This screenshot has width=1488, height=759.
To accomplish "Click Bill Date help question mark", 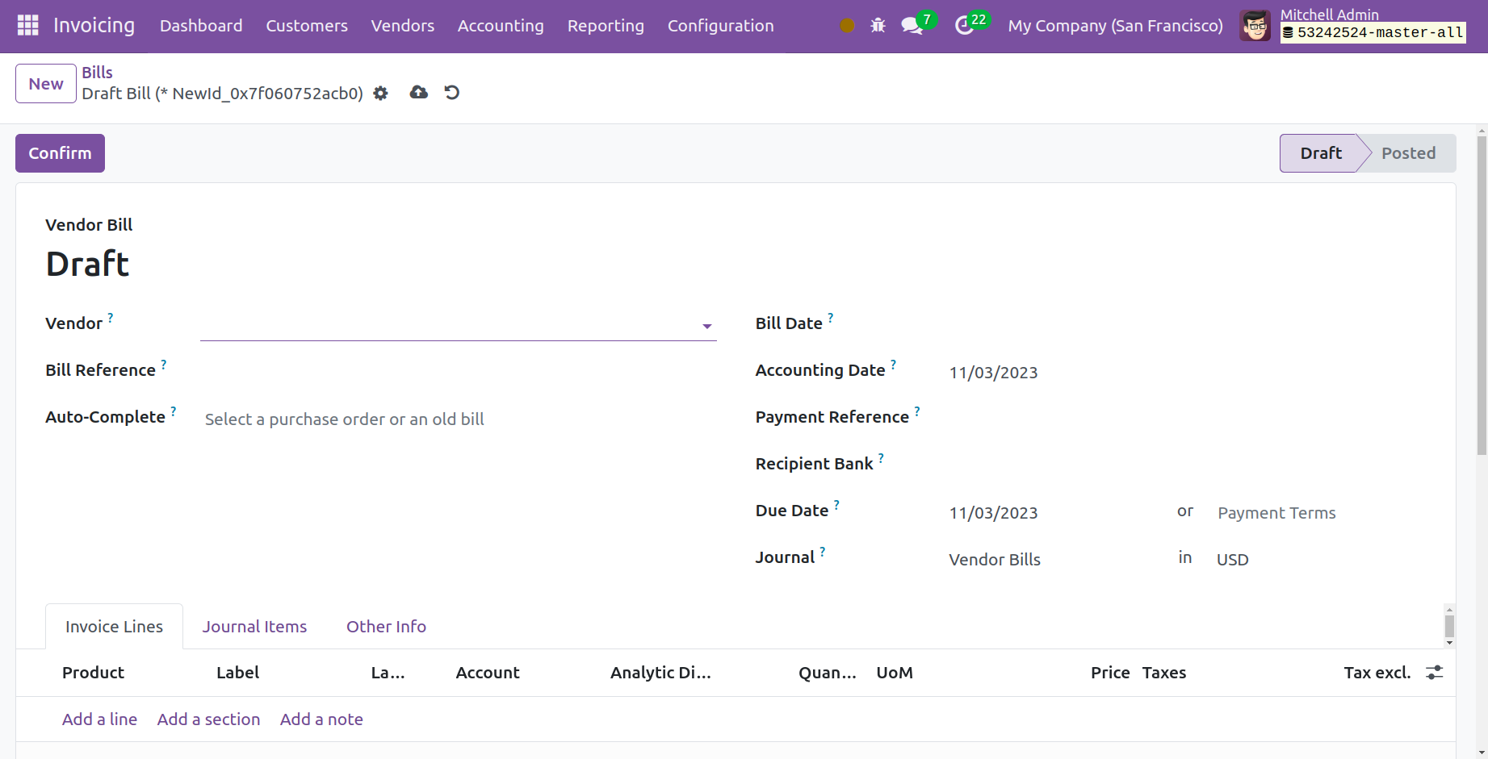I will 831,318.
